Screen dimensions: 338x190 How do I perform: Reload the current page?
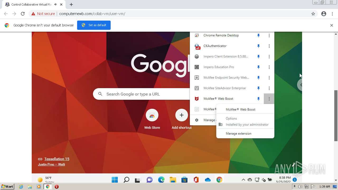pyautogui.click(x=23, y=14)
